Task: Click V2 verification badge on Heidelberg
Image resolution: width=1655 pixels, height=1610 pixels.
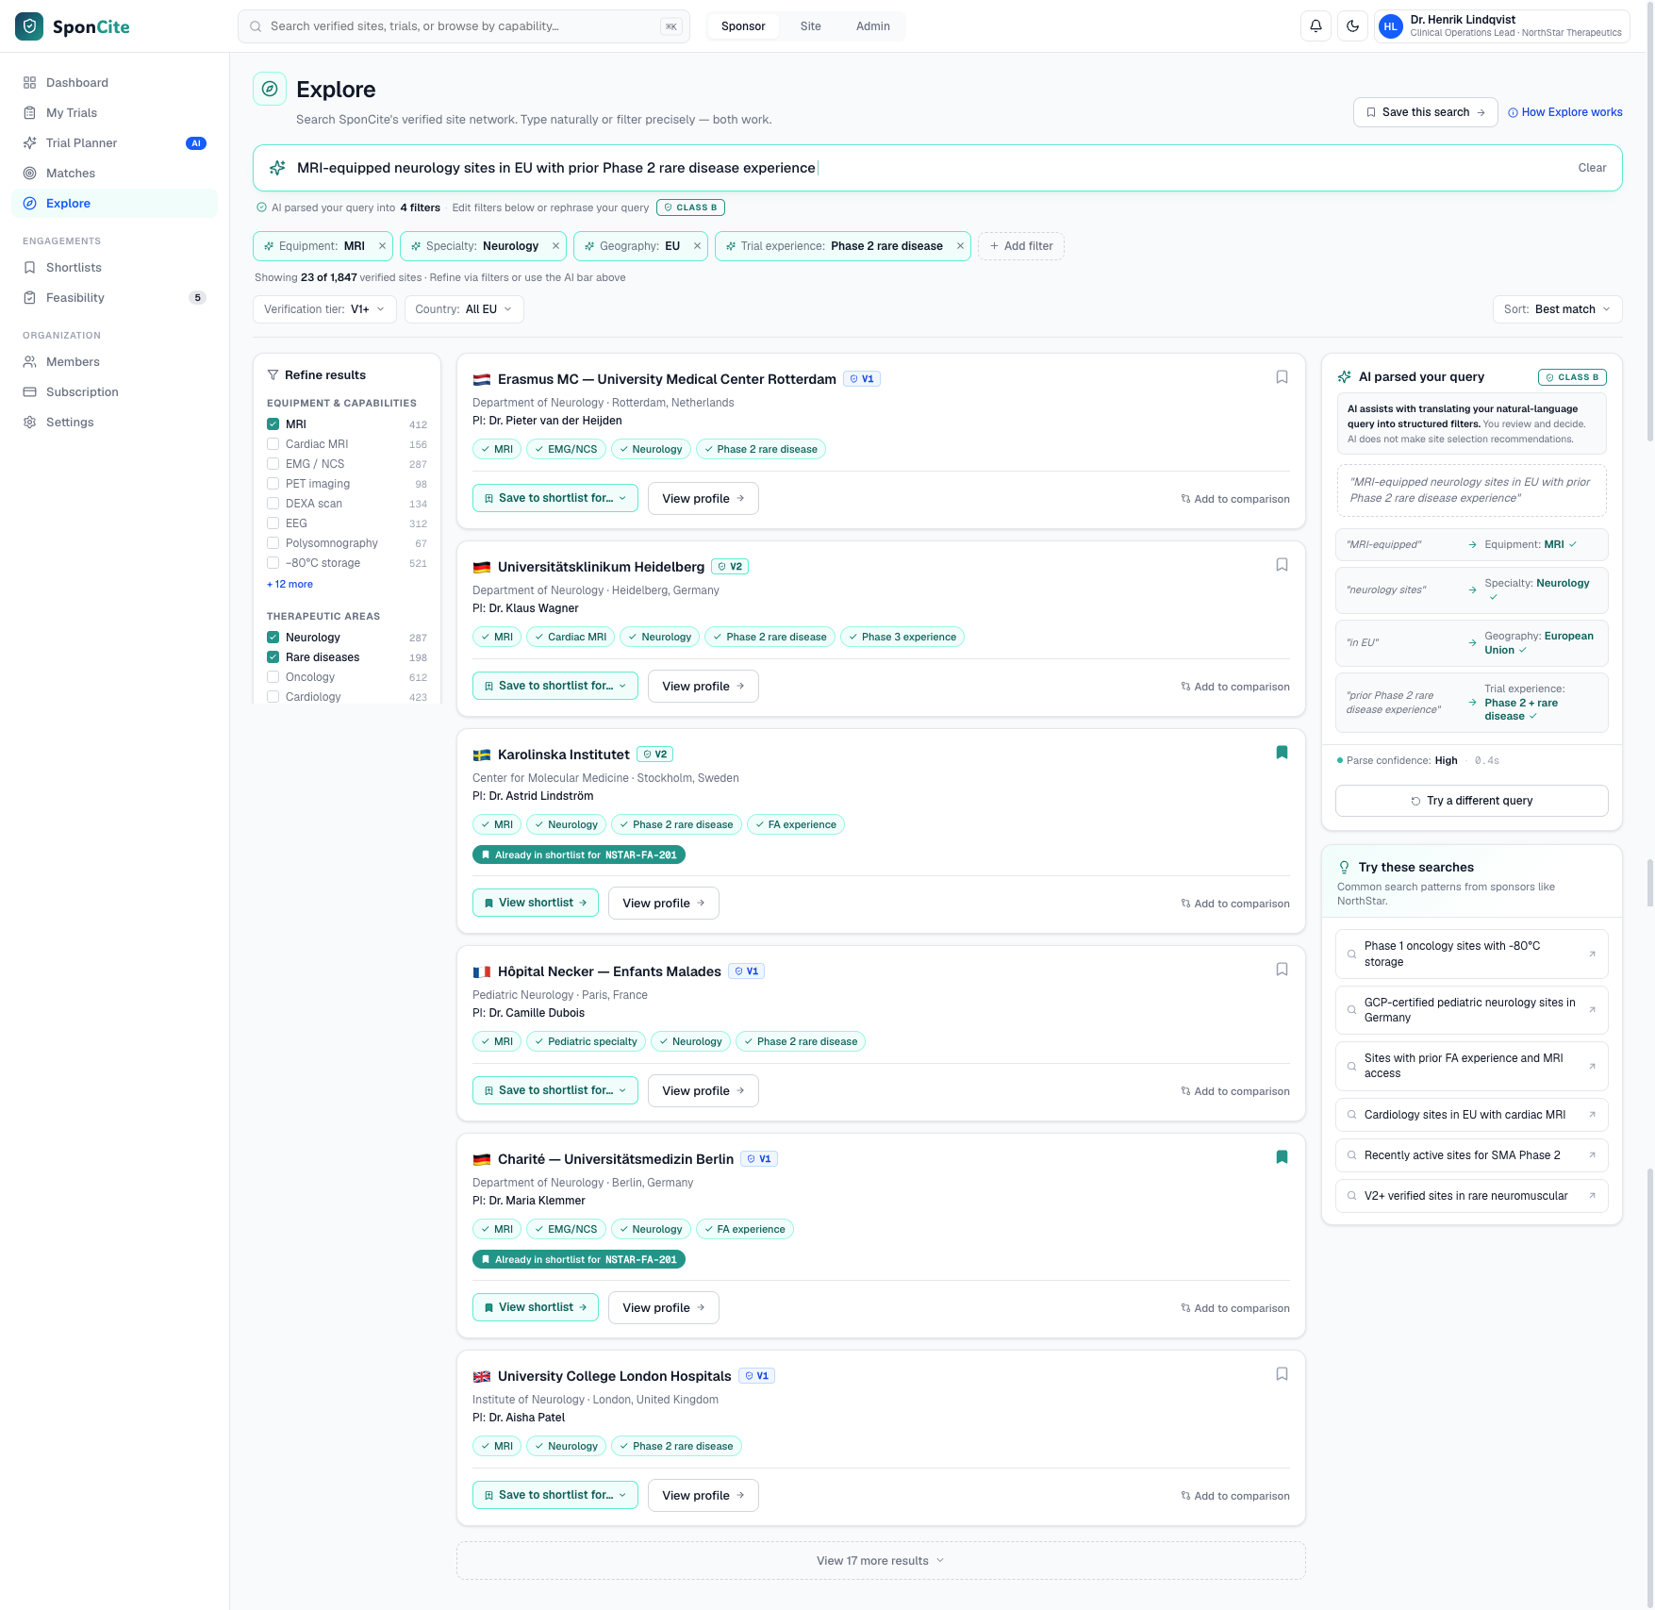Action: [x=730, y=567]
